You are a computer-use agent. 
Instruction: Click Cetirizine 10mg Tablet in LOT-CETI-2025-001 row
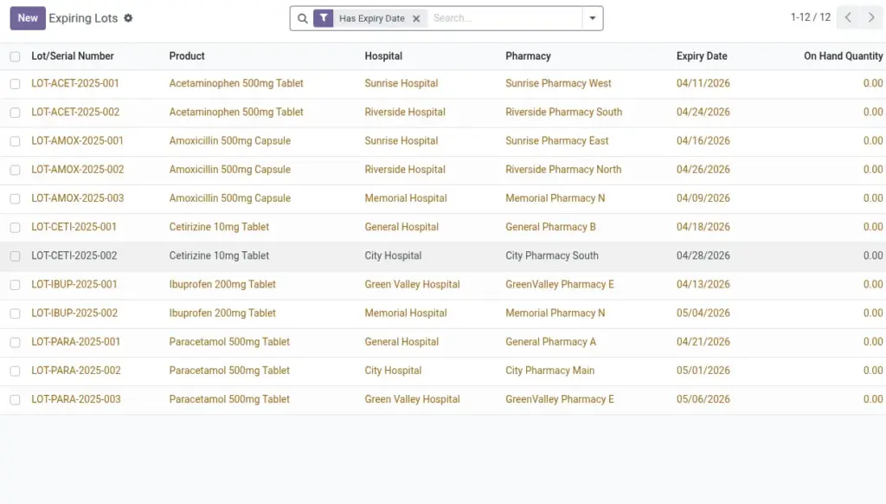point(219,227)
